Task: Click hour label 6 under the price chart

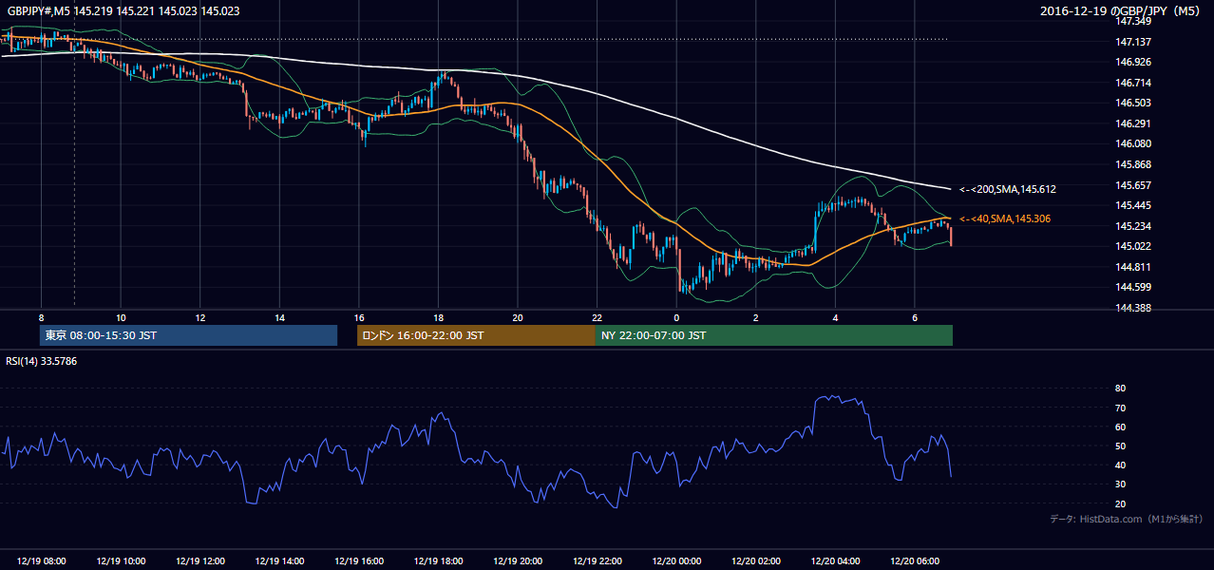Action: (x=914, y=317)
